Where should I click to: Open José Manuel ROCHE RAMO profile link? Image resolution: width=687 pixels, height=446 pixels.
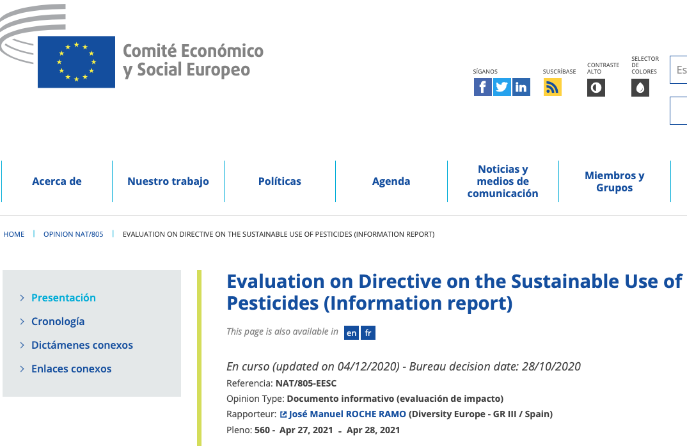(x=347, y=414)
